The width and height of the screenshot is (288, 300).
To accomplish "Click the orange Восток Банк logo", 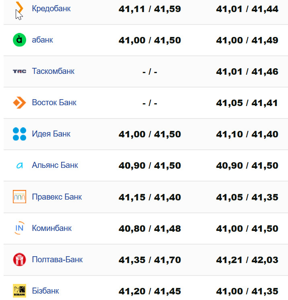I will point(19,103).
